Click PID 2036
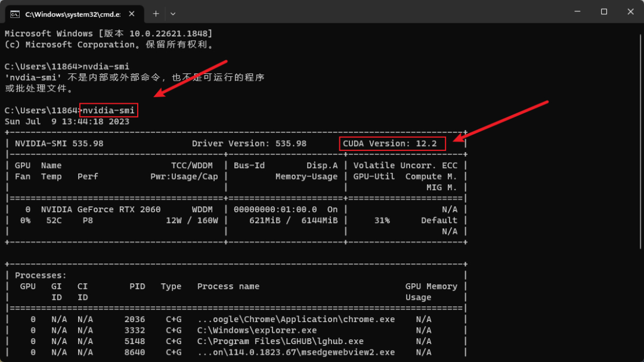The height and width of the screenshot is (362, 644). click(x=135, y=319)
